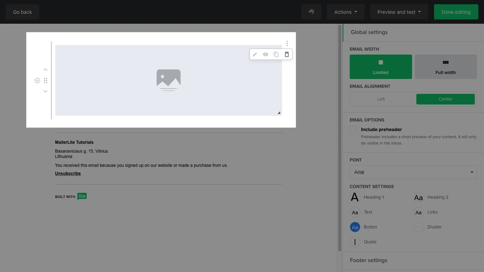Open the Arial font dropdown
This screenshot has width=484, height=272.
[x=413, y=172]
